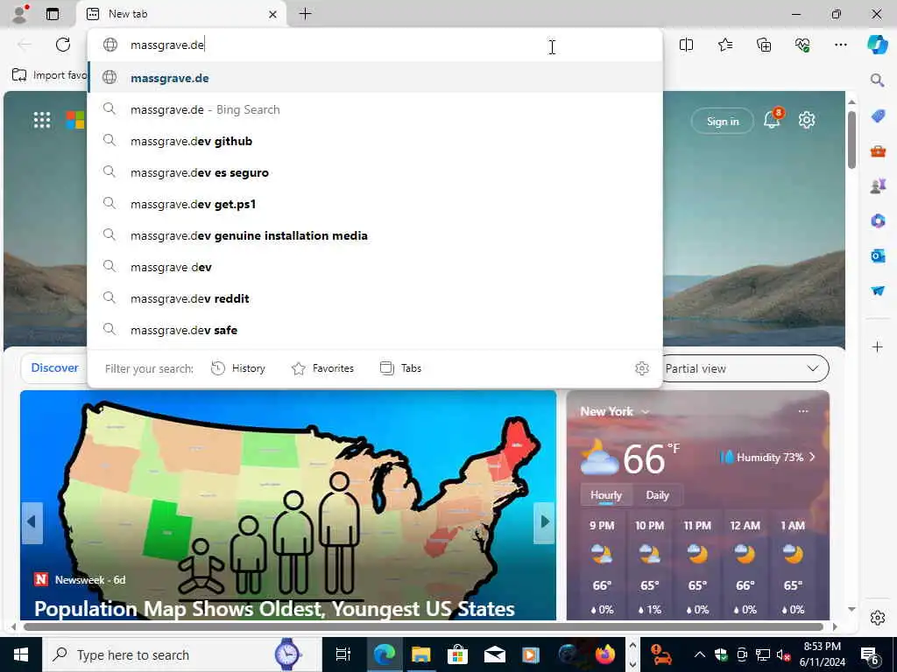Filter search by Favorites
This screenshot has width=897, height=672.
pyautogui.click(x=322, y=368)
